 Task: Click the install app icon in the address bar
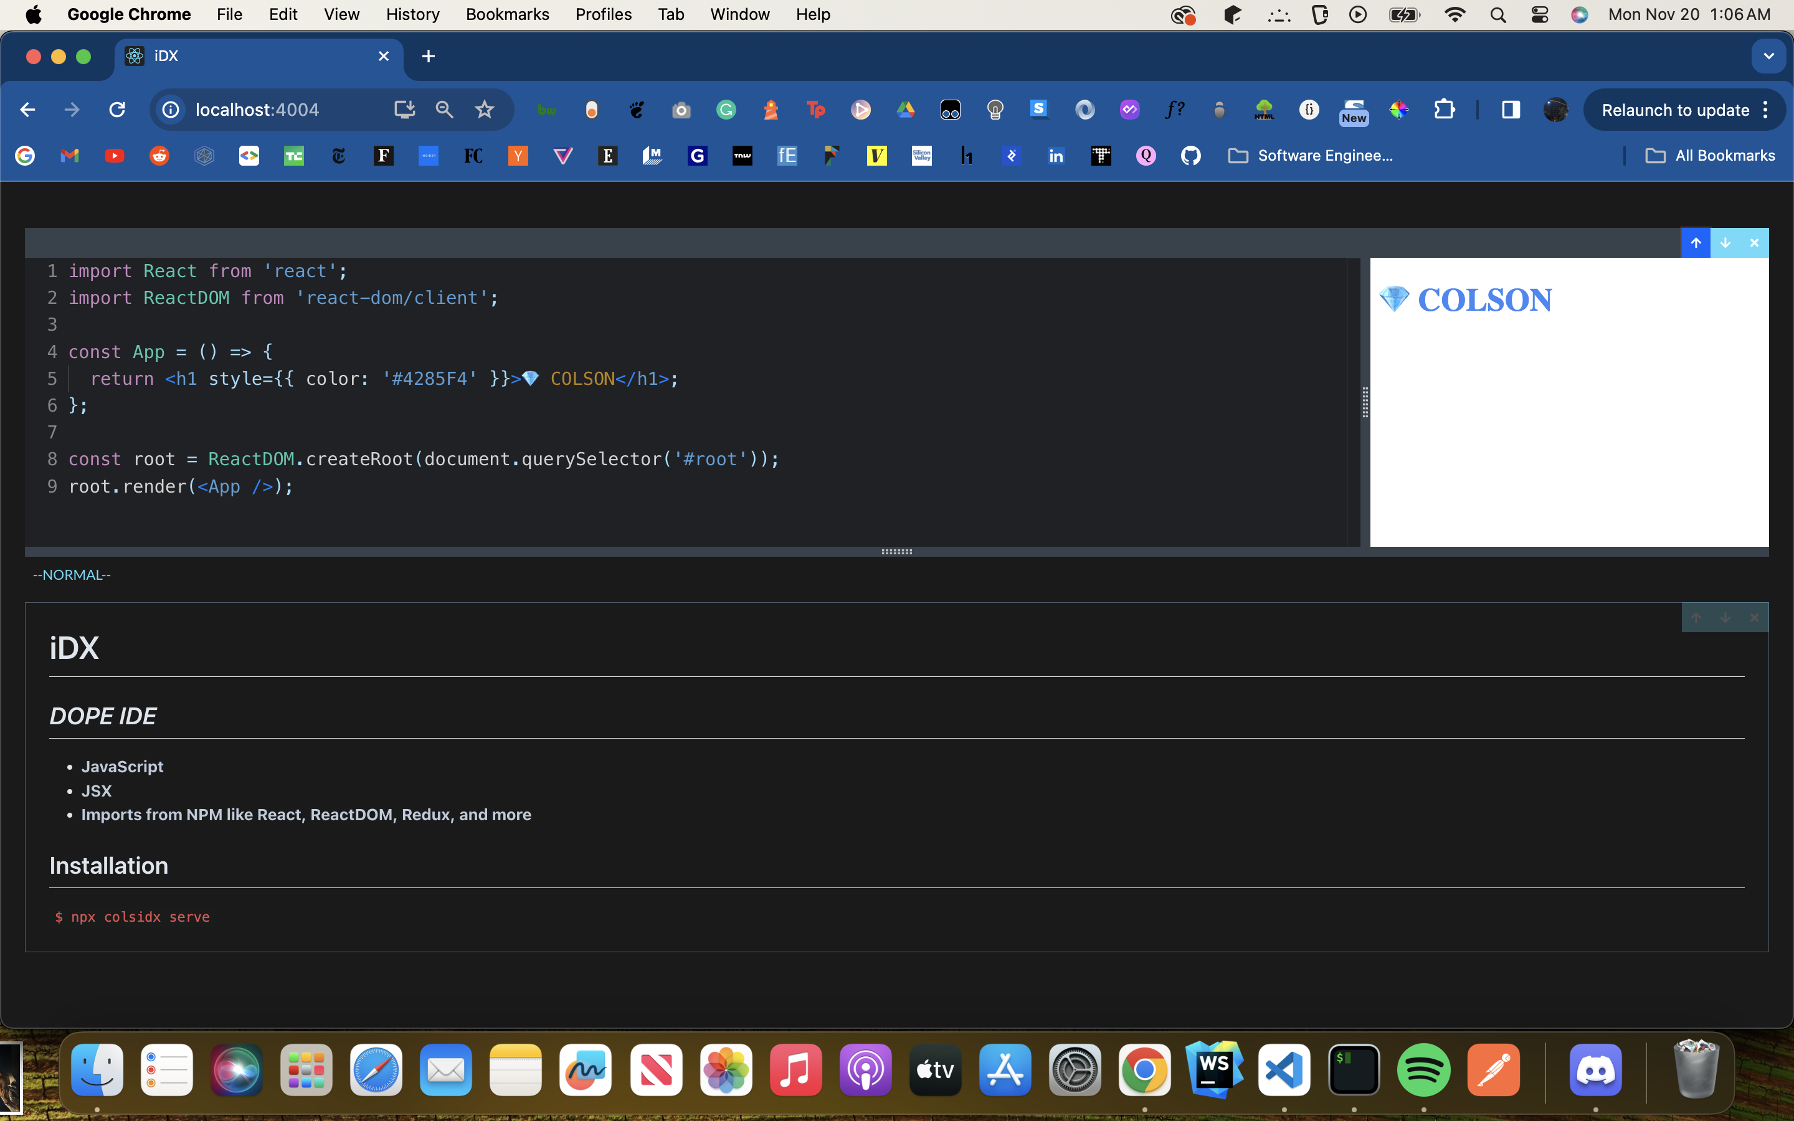(x=404, y=110)
